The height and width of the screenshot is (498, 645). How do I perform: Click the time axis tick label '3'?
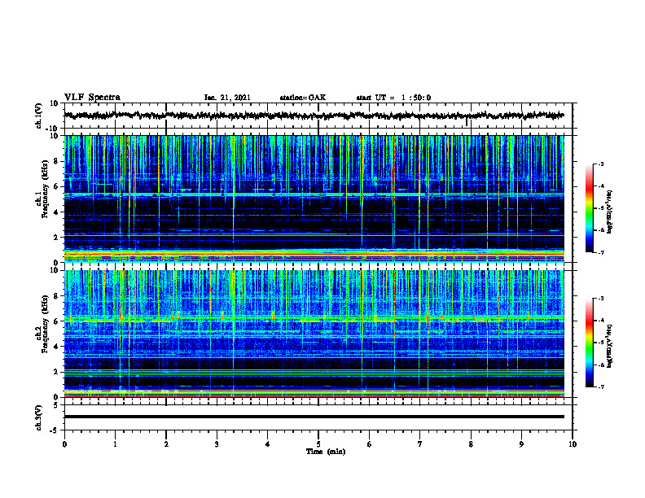click(217, 444)
